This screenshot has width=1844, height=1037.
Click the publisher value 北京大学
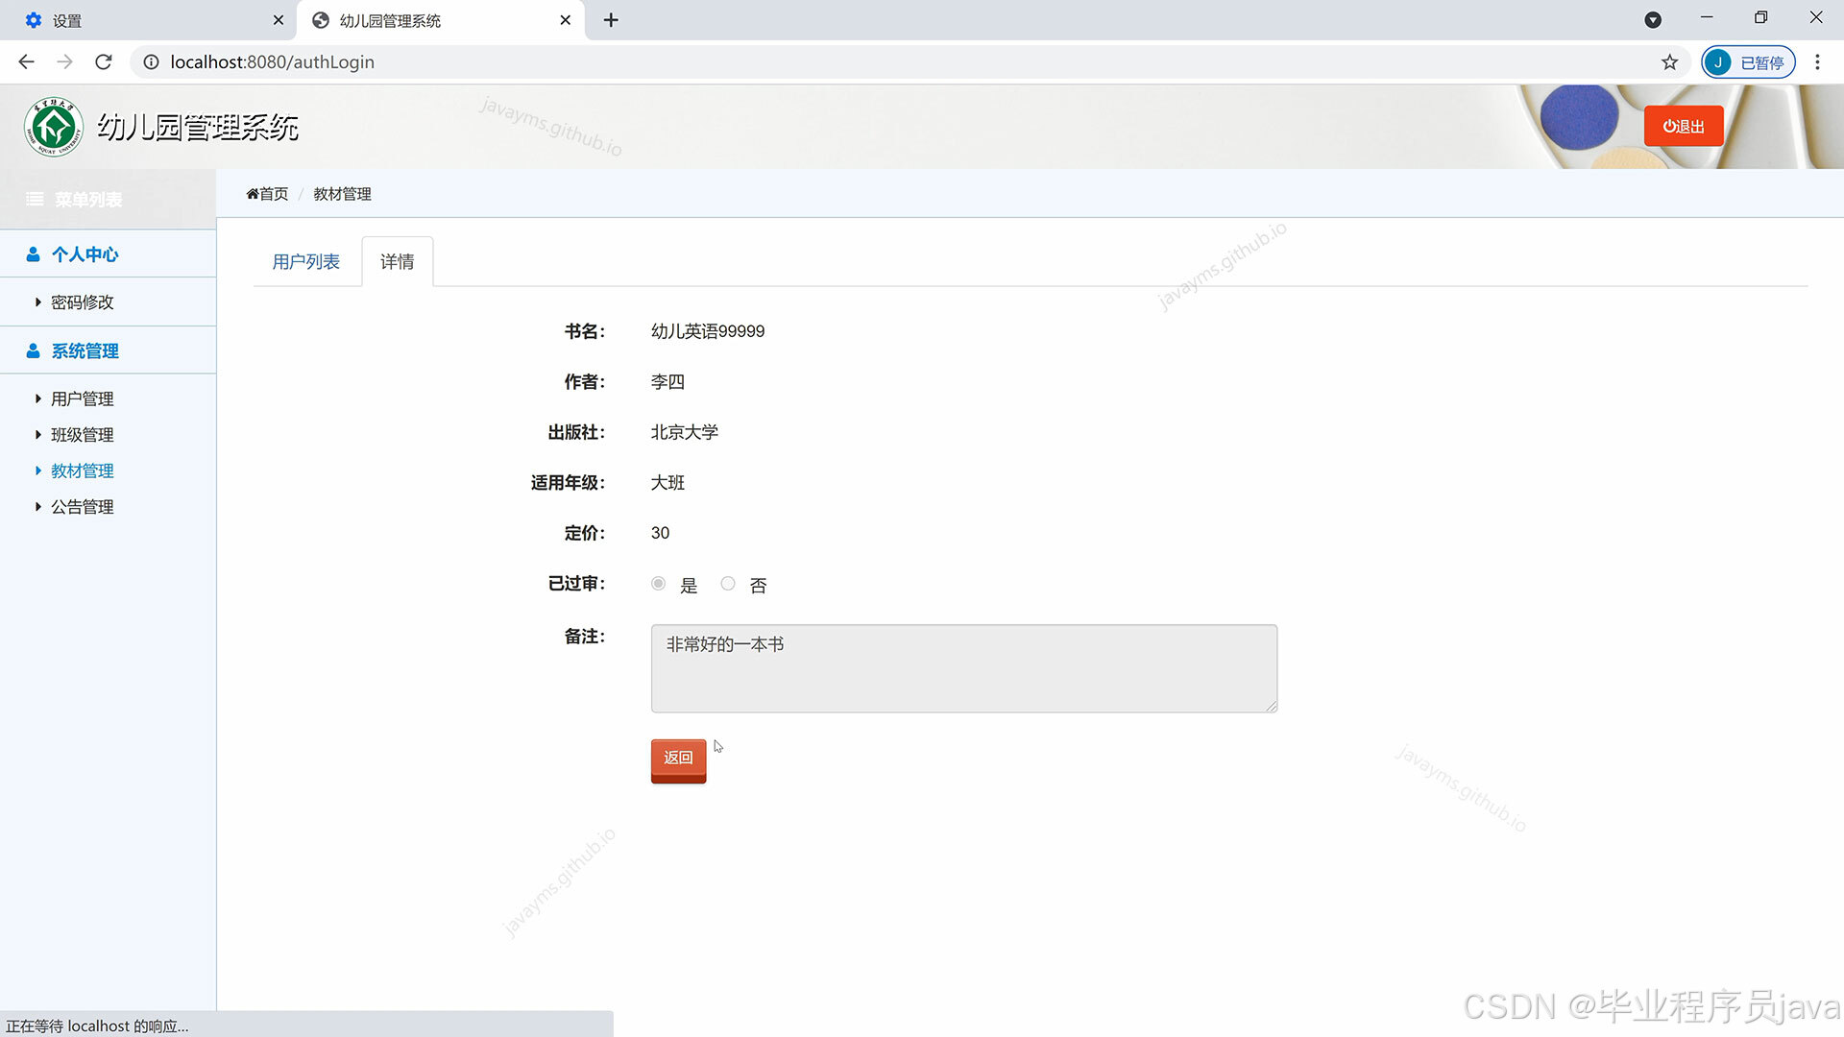[x=685, y=432]
